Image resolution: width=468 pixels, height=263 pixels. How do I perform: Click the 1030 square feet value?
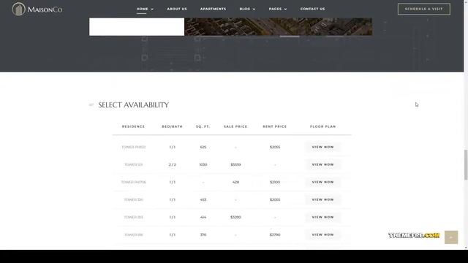click(x=203, y=164)
